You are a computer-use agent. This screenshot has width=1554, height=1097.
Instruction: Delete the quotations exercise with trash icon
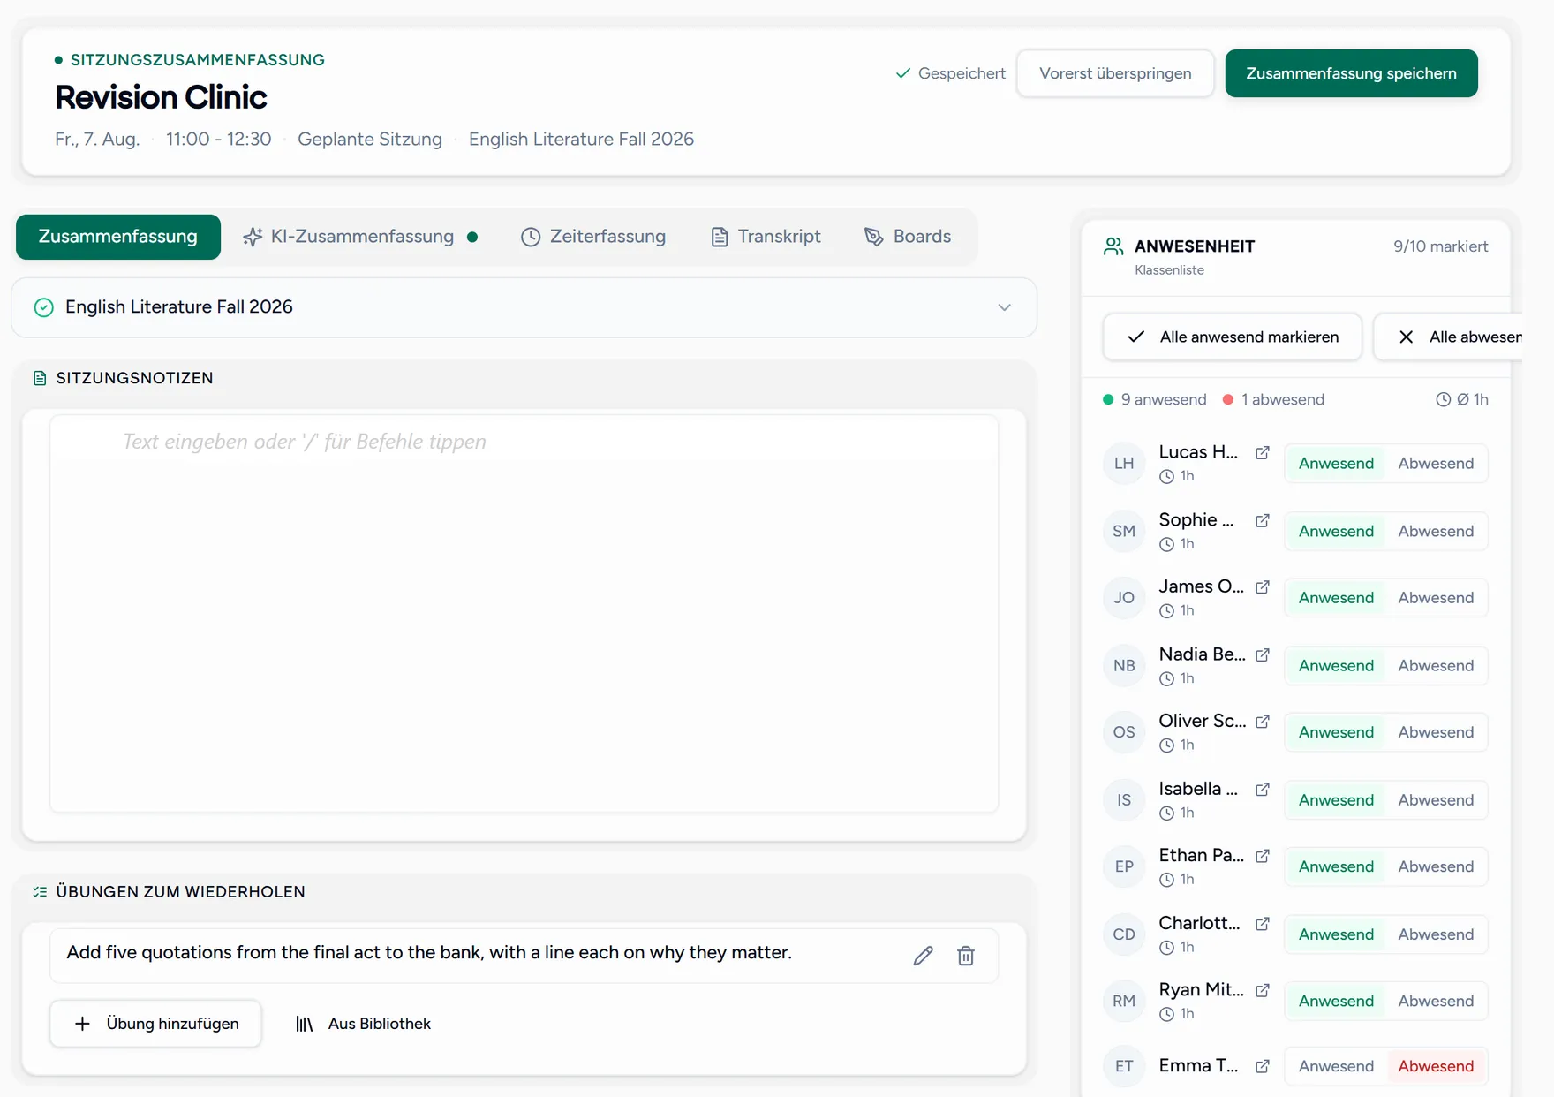click(x=966, y=956)
